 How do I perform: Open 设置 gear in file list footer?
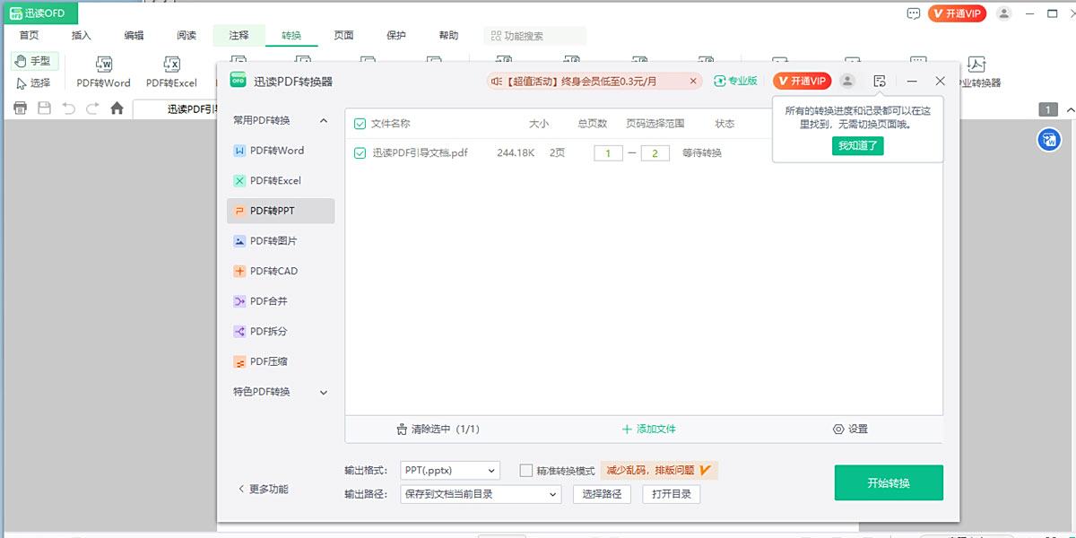click(850, 430)
